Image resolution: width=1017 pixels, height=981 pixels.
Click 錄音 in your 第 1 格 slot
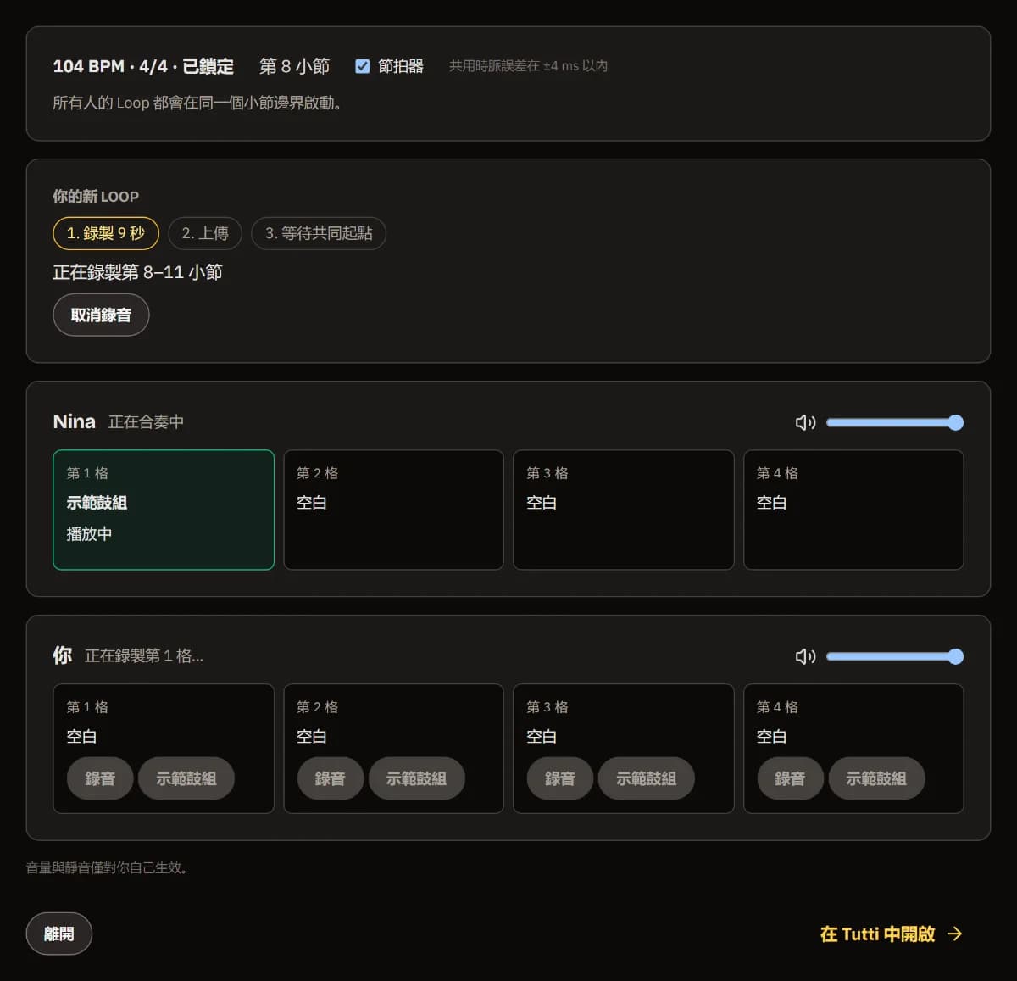100,778
